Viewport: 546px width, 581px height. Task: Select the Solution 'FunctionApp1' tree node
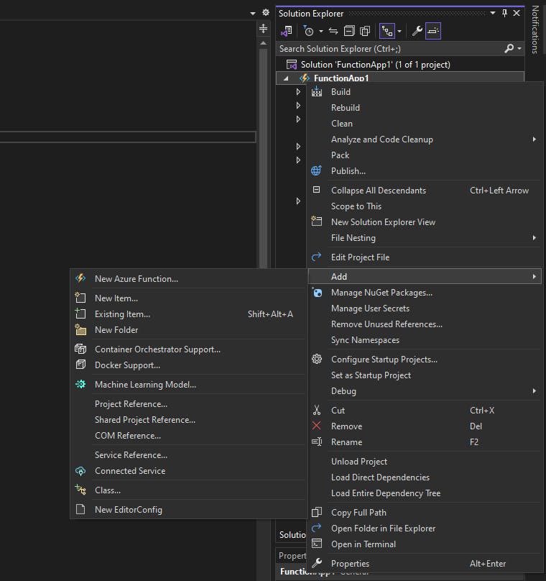(375, 65)
